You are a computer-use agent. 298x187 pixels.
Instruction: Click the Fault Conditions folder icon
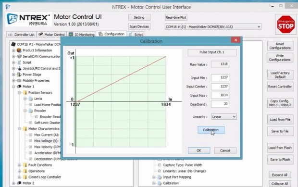25,165
